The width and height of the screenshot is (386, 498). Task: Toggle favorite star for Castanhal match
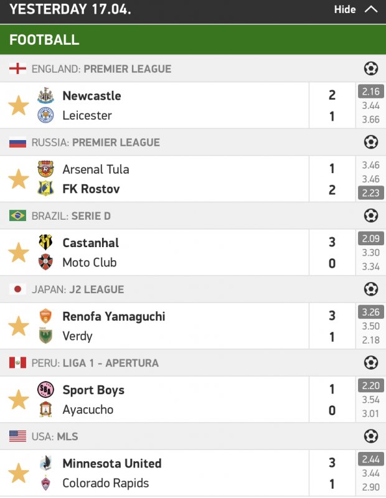[x=18, y=252]
